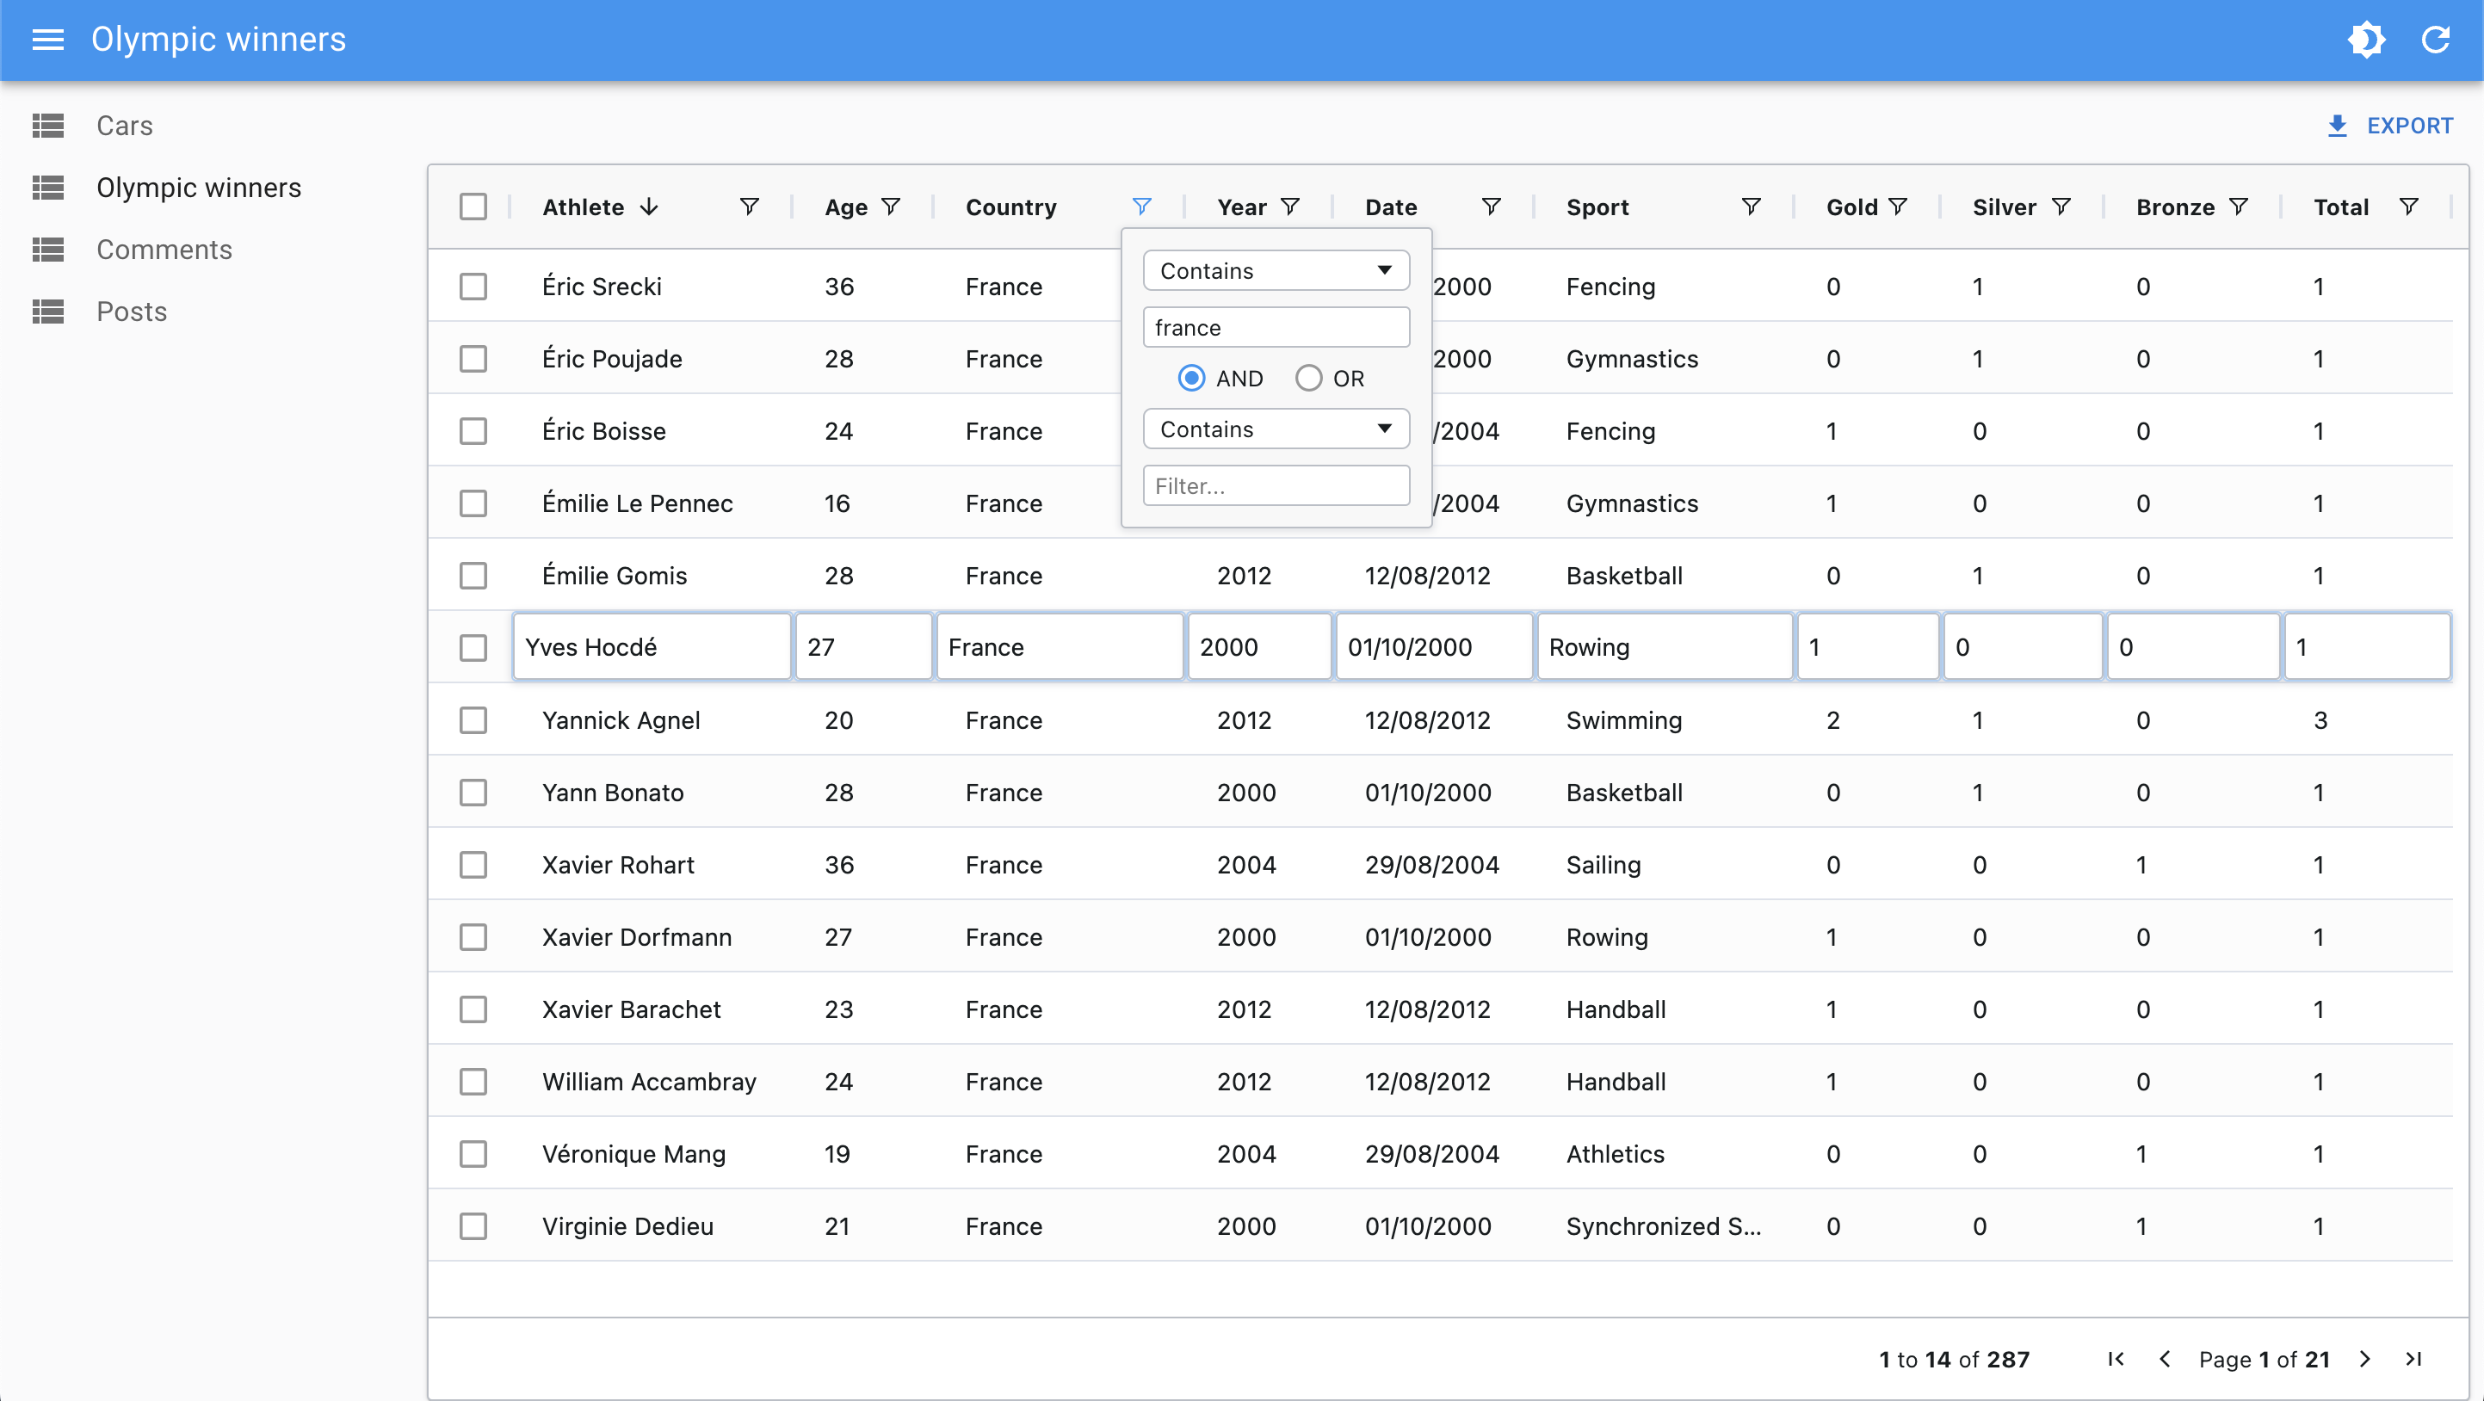Viewport: 2484px width, 1401px height.
Task: Check the AND radio button state
Action: click(x=1192, y=378)
